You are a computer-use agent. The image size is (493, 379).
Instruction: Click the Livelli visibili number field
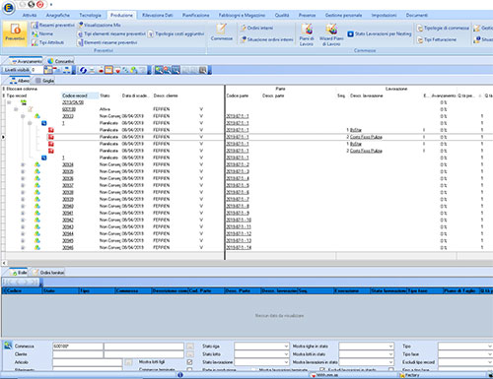(x=36, y=70)
